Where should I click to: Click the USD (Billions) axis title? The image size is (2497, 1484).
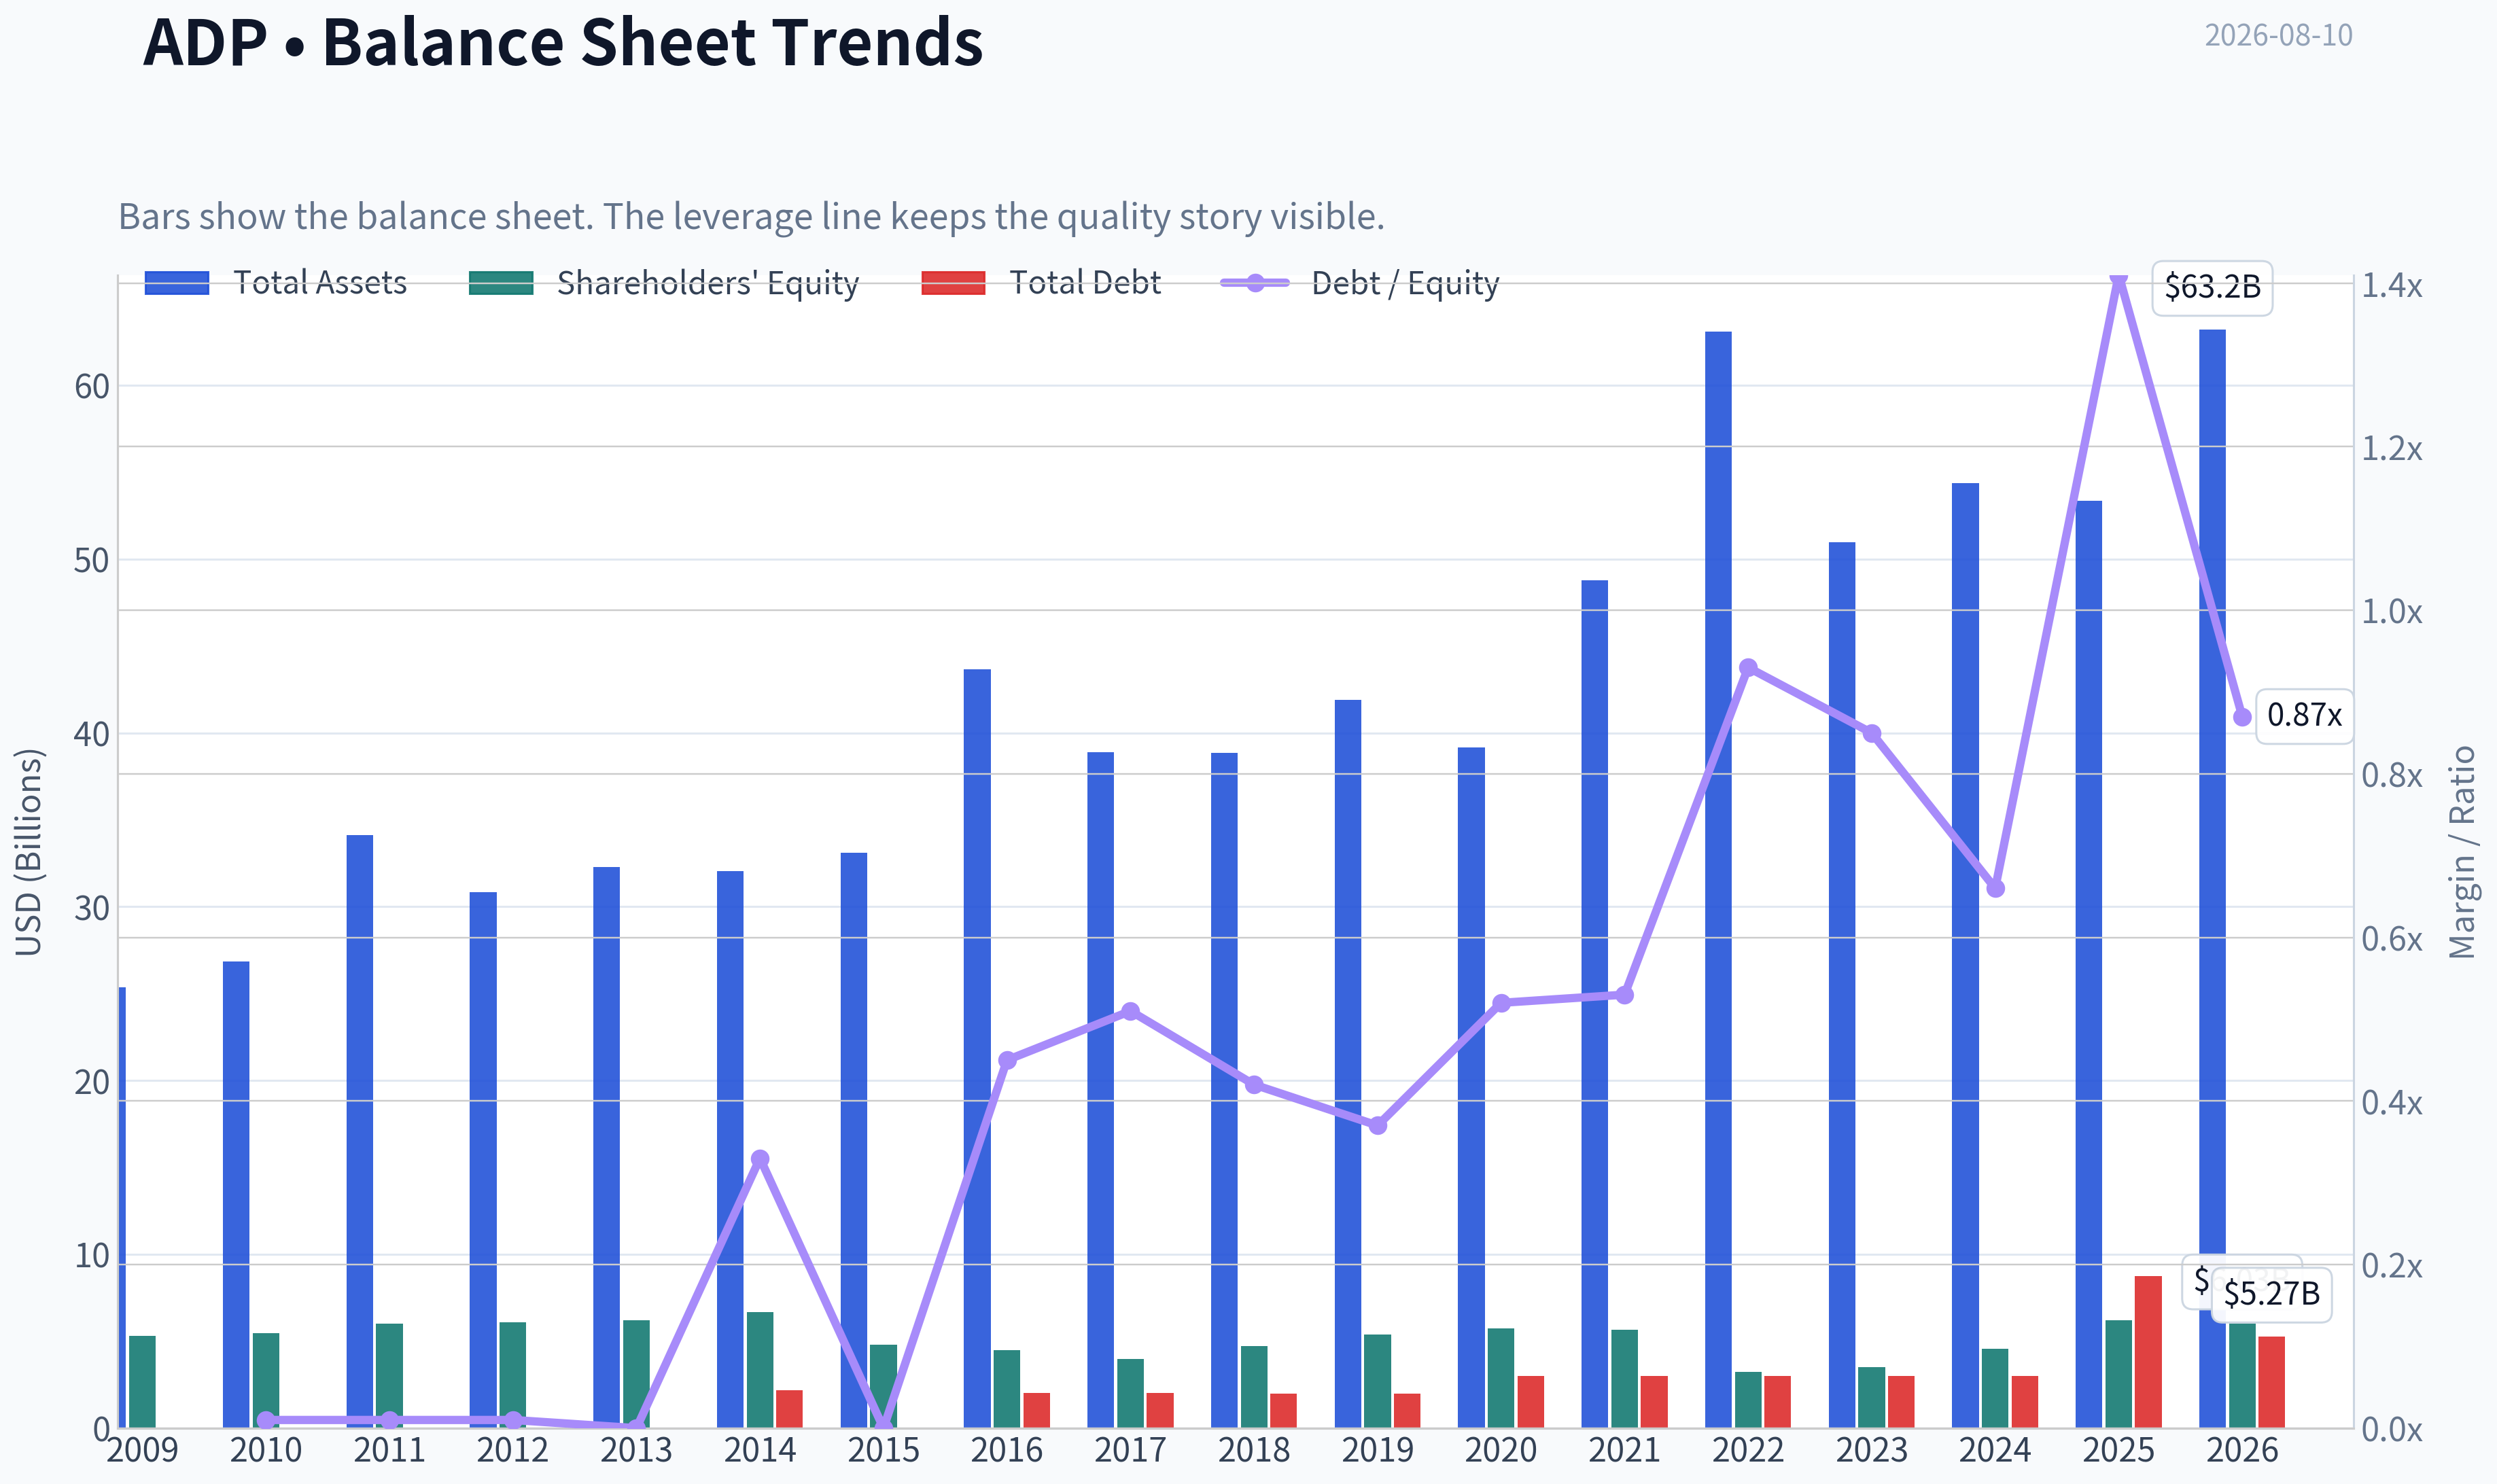[x=29, y=852]
